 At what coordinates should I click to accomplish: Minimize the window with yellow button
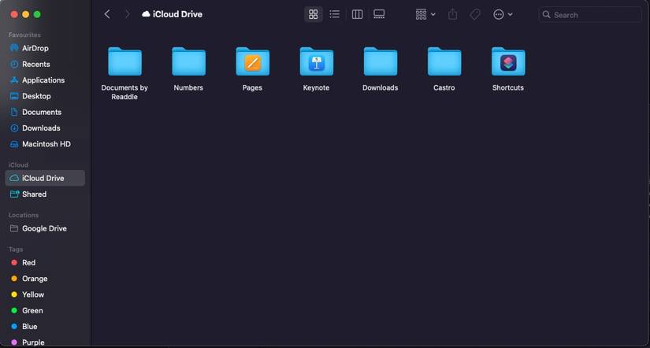[26, 14]
